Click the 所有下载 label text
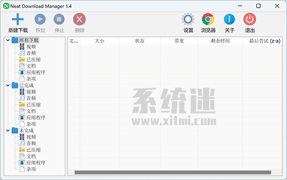The width and height of the screenshot is (287, 180). coord(29,40)
